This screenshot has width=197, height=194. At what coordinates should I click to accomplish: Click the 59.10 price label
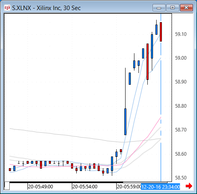[181, 34]
